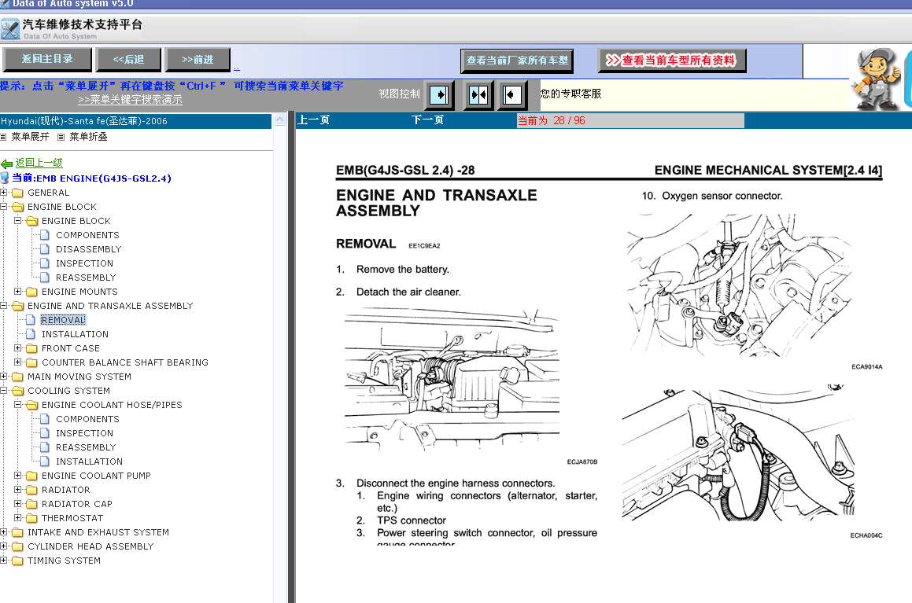Click the <<后退 back button
The image size is (912, 603).
pyautogui.click(x=128, y=59)
